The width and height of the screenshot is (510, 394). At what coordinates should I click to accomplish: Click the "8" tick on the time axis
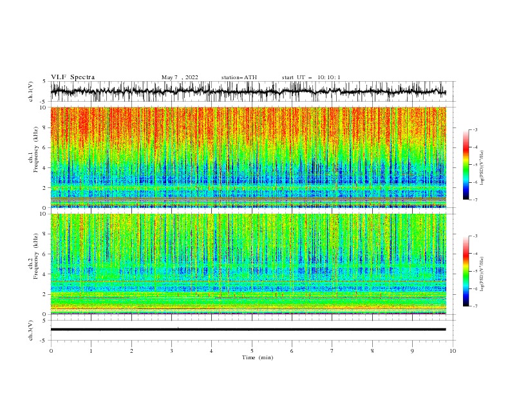point(372,351)
